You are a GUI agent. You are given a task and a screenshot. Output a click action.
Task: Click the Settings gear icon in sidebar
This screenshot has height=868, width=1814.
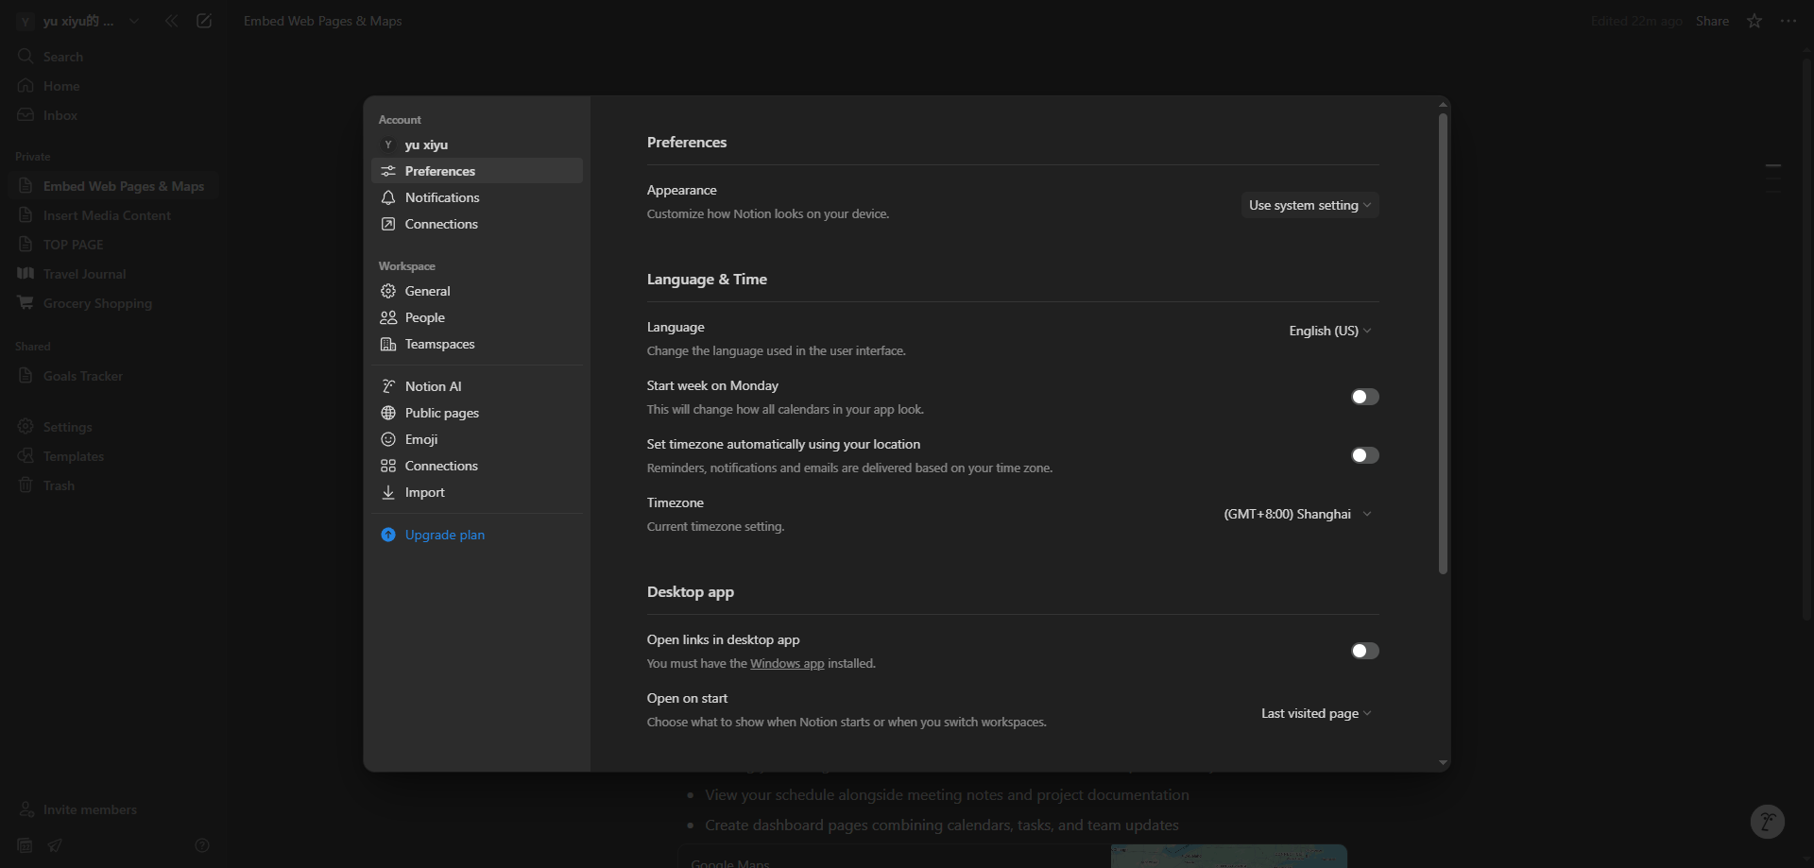pyautogui.click(x=26, y=427)
